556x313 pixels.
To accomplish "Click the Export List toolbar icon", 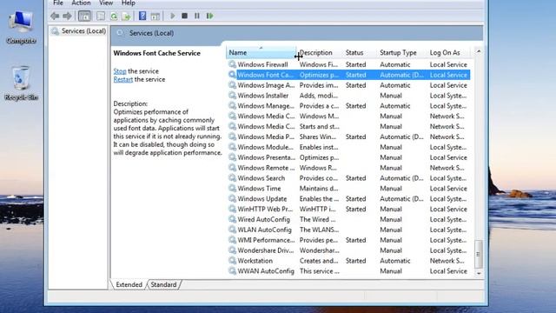I will click(126, 16).
